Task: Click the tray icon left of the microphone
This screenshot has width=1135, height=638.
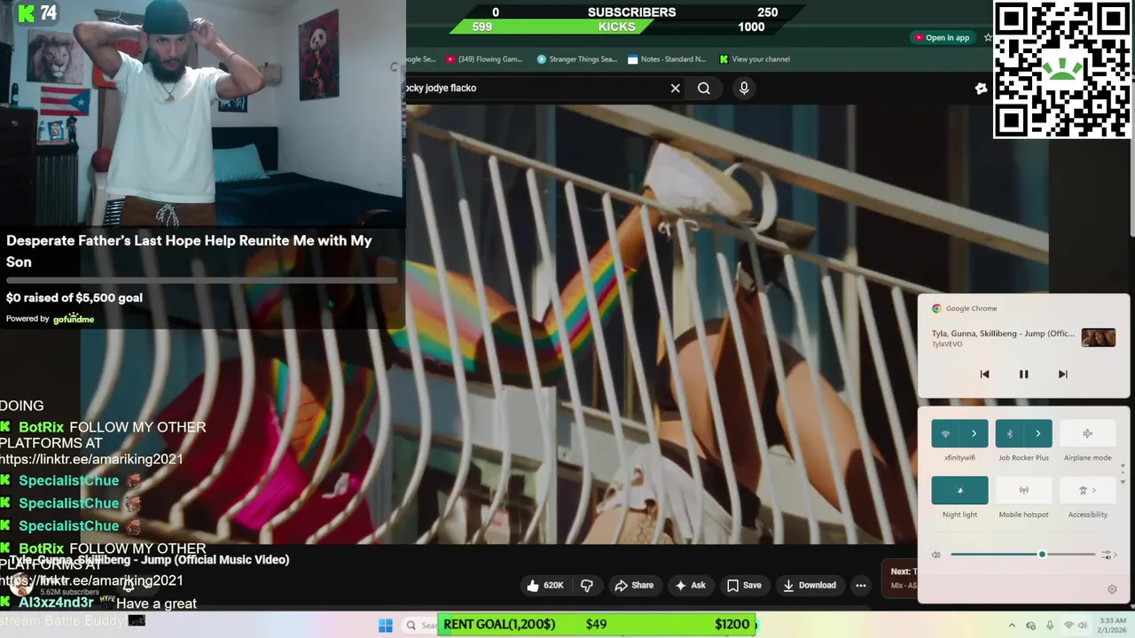Action: pos(1030,626)
